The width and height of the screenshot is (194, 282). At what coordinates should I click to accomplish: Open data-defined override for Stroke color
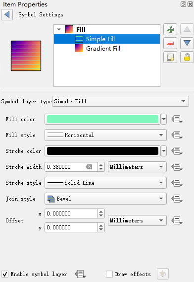point(177,151)
